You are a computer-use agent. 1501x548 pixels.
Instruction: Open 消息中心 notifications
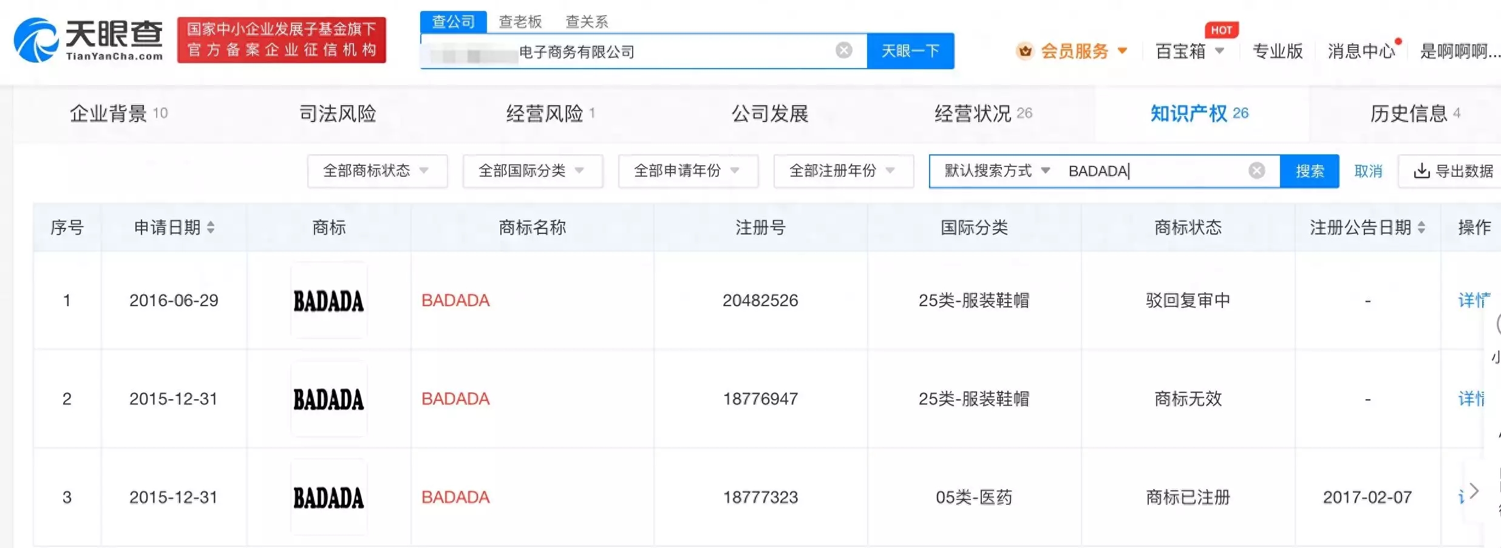point(1361,51)
